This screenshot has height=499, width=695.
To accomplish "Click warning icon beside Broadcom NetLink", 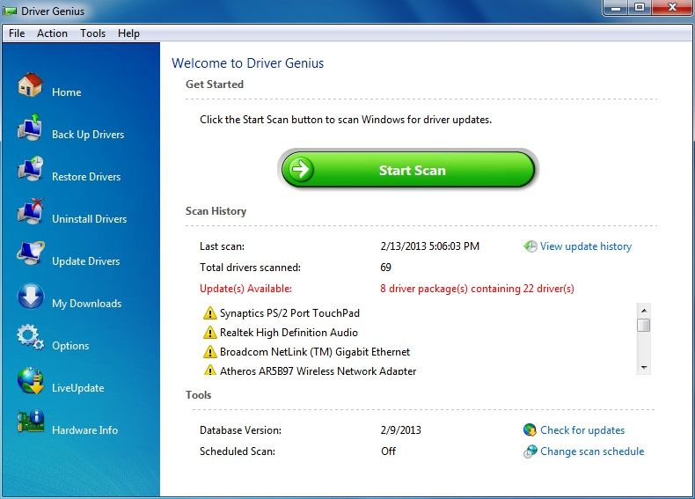I will 209,352.
